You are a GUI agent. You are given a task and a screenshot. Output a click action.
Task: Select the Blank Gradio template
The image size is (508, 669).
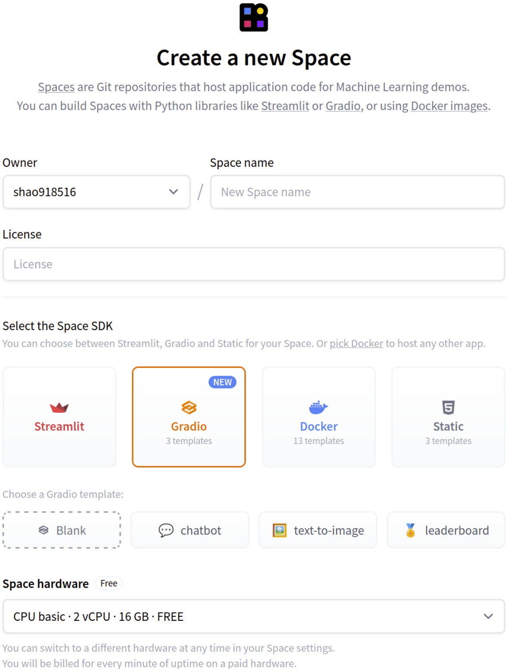tap(62, 530)
